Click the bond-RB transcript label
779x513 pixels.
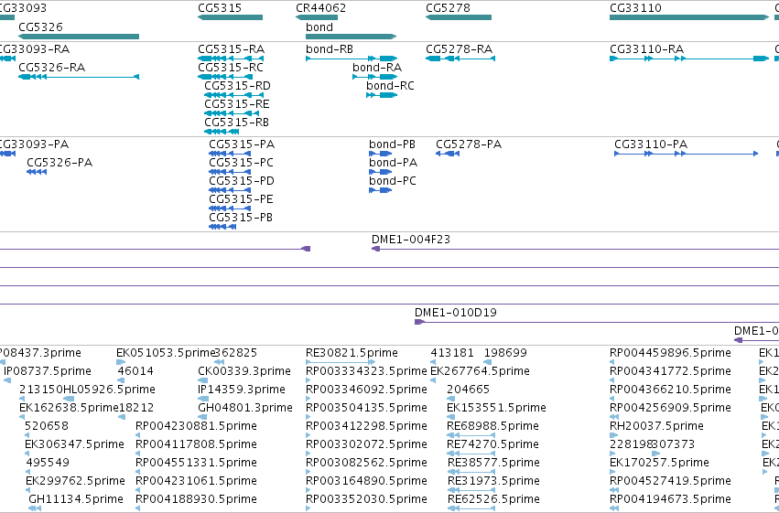tap(330, 49)
